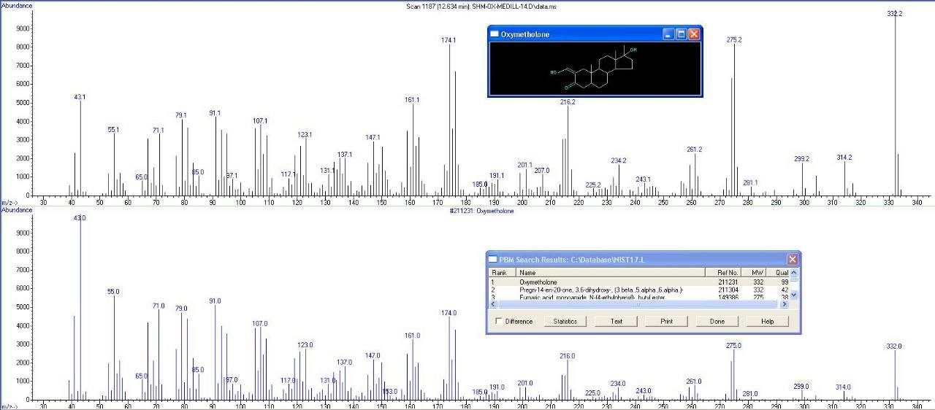Click the 332.2 peak label in upper spectrum
935x410 pixels.
[x=895, y=14]
